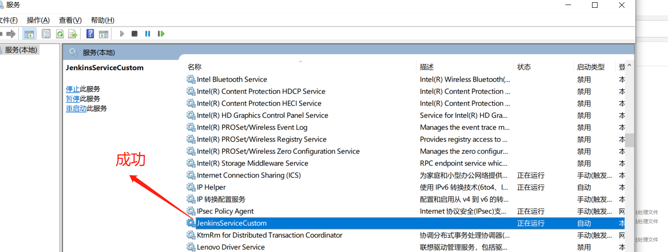
Task: Toggle the show/hide action pane icon
Action: [104, 34]
